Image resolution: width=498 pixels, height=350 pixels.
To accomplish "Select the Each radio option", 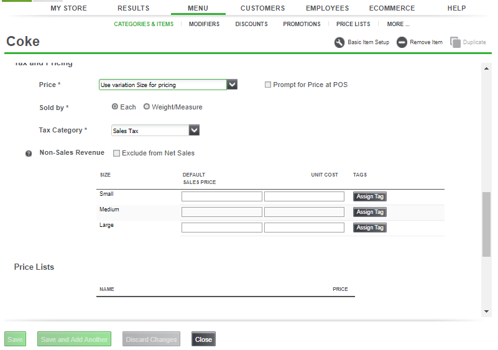I will pos(114,107).
